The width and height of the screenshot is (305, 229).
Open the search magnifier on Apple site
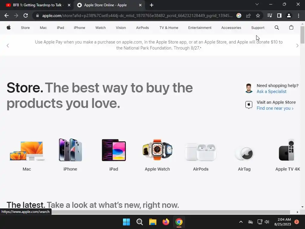277,28
